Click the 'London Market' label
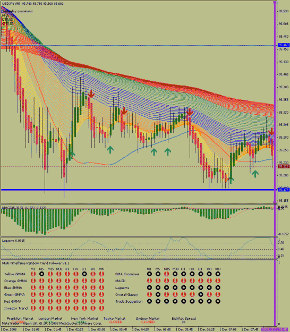Viewport: 290px width, 332px height. [x=50, y=318]
